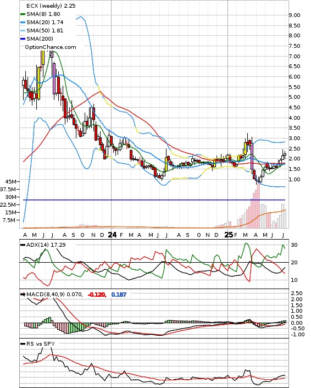Image resolution: width=311 pixels, height=388 pixels.
Task: Select the 24 year marker on time axis
Action: [x=112, y=235]
